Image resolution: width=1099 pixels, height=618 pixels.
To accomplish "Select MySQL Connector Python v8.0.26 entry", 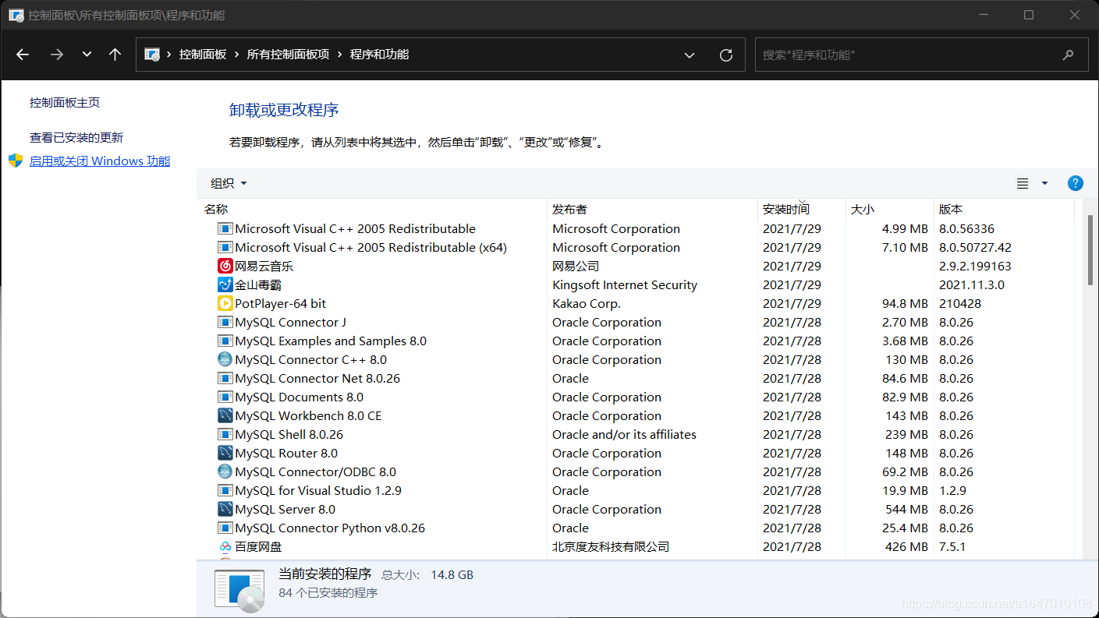I will coord(330,528).
